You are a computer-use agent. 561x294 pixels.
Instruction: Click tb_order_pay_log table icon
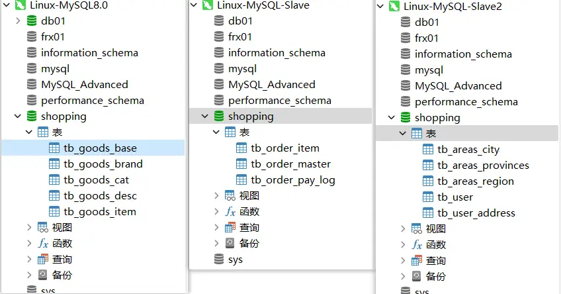(241, 179)
